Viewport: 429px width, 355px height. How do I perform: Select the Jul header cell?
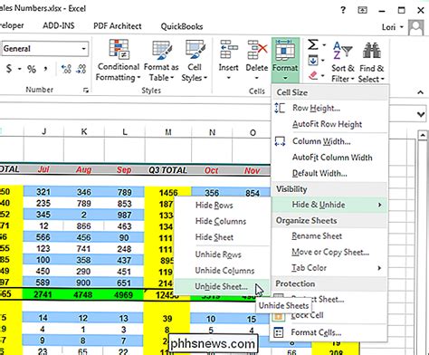(x=43, y=169)
